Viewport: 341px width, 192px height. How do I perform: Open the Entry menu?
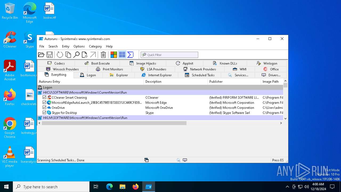pyautogui.click(x=66, y=46)
